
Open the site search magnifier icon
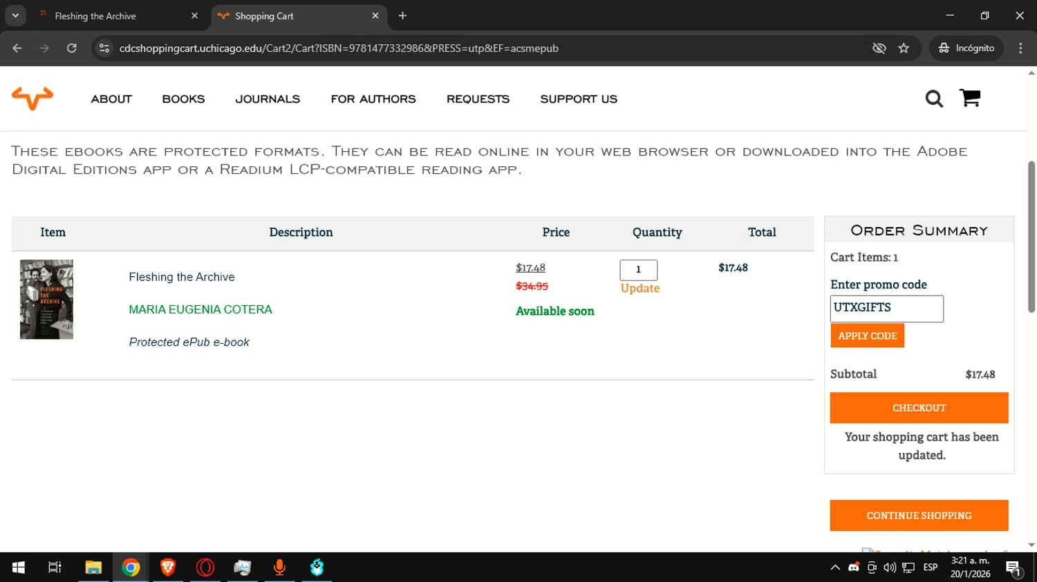[934, 99]
